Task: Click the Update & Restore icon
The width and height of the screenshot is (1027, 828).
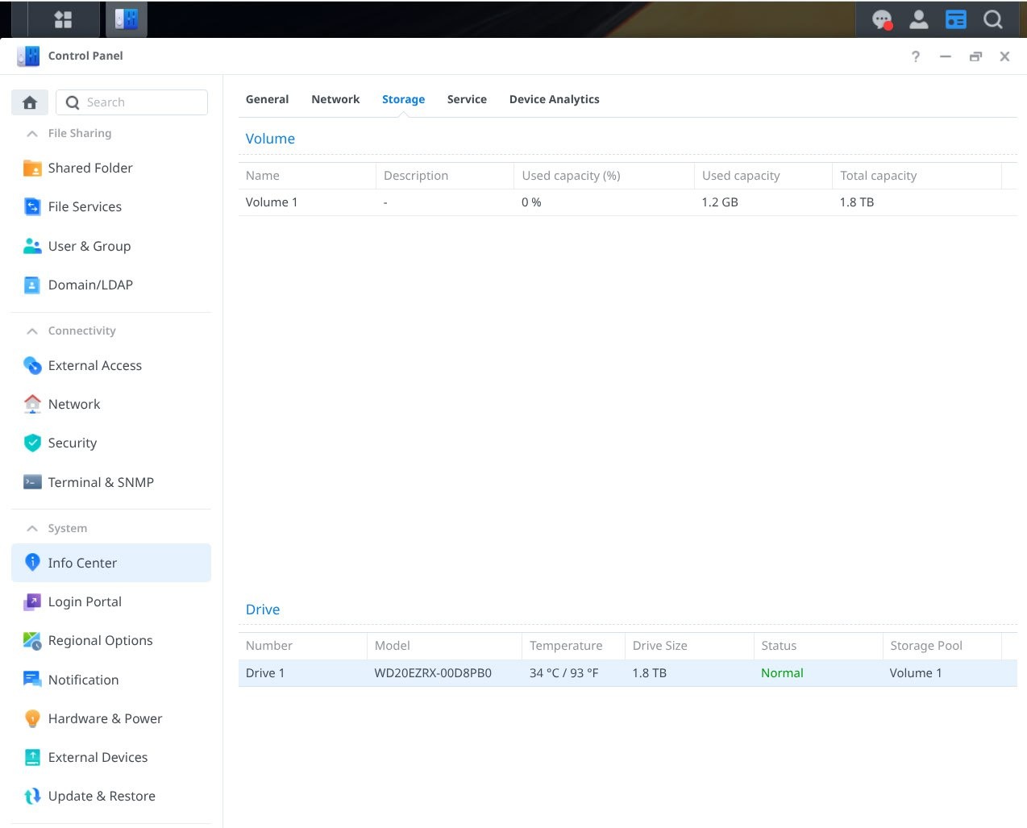Action: point(32,796)
